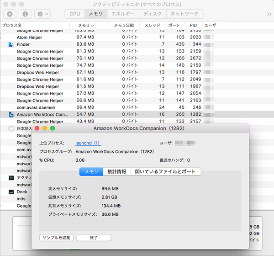Click 2.81 GB virtual memory size value

[x=110, y=197]
